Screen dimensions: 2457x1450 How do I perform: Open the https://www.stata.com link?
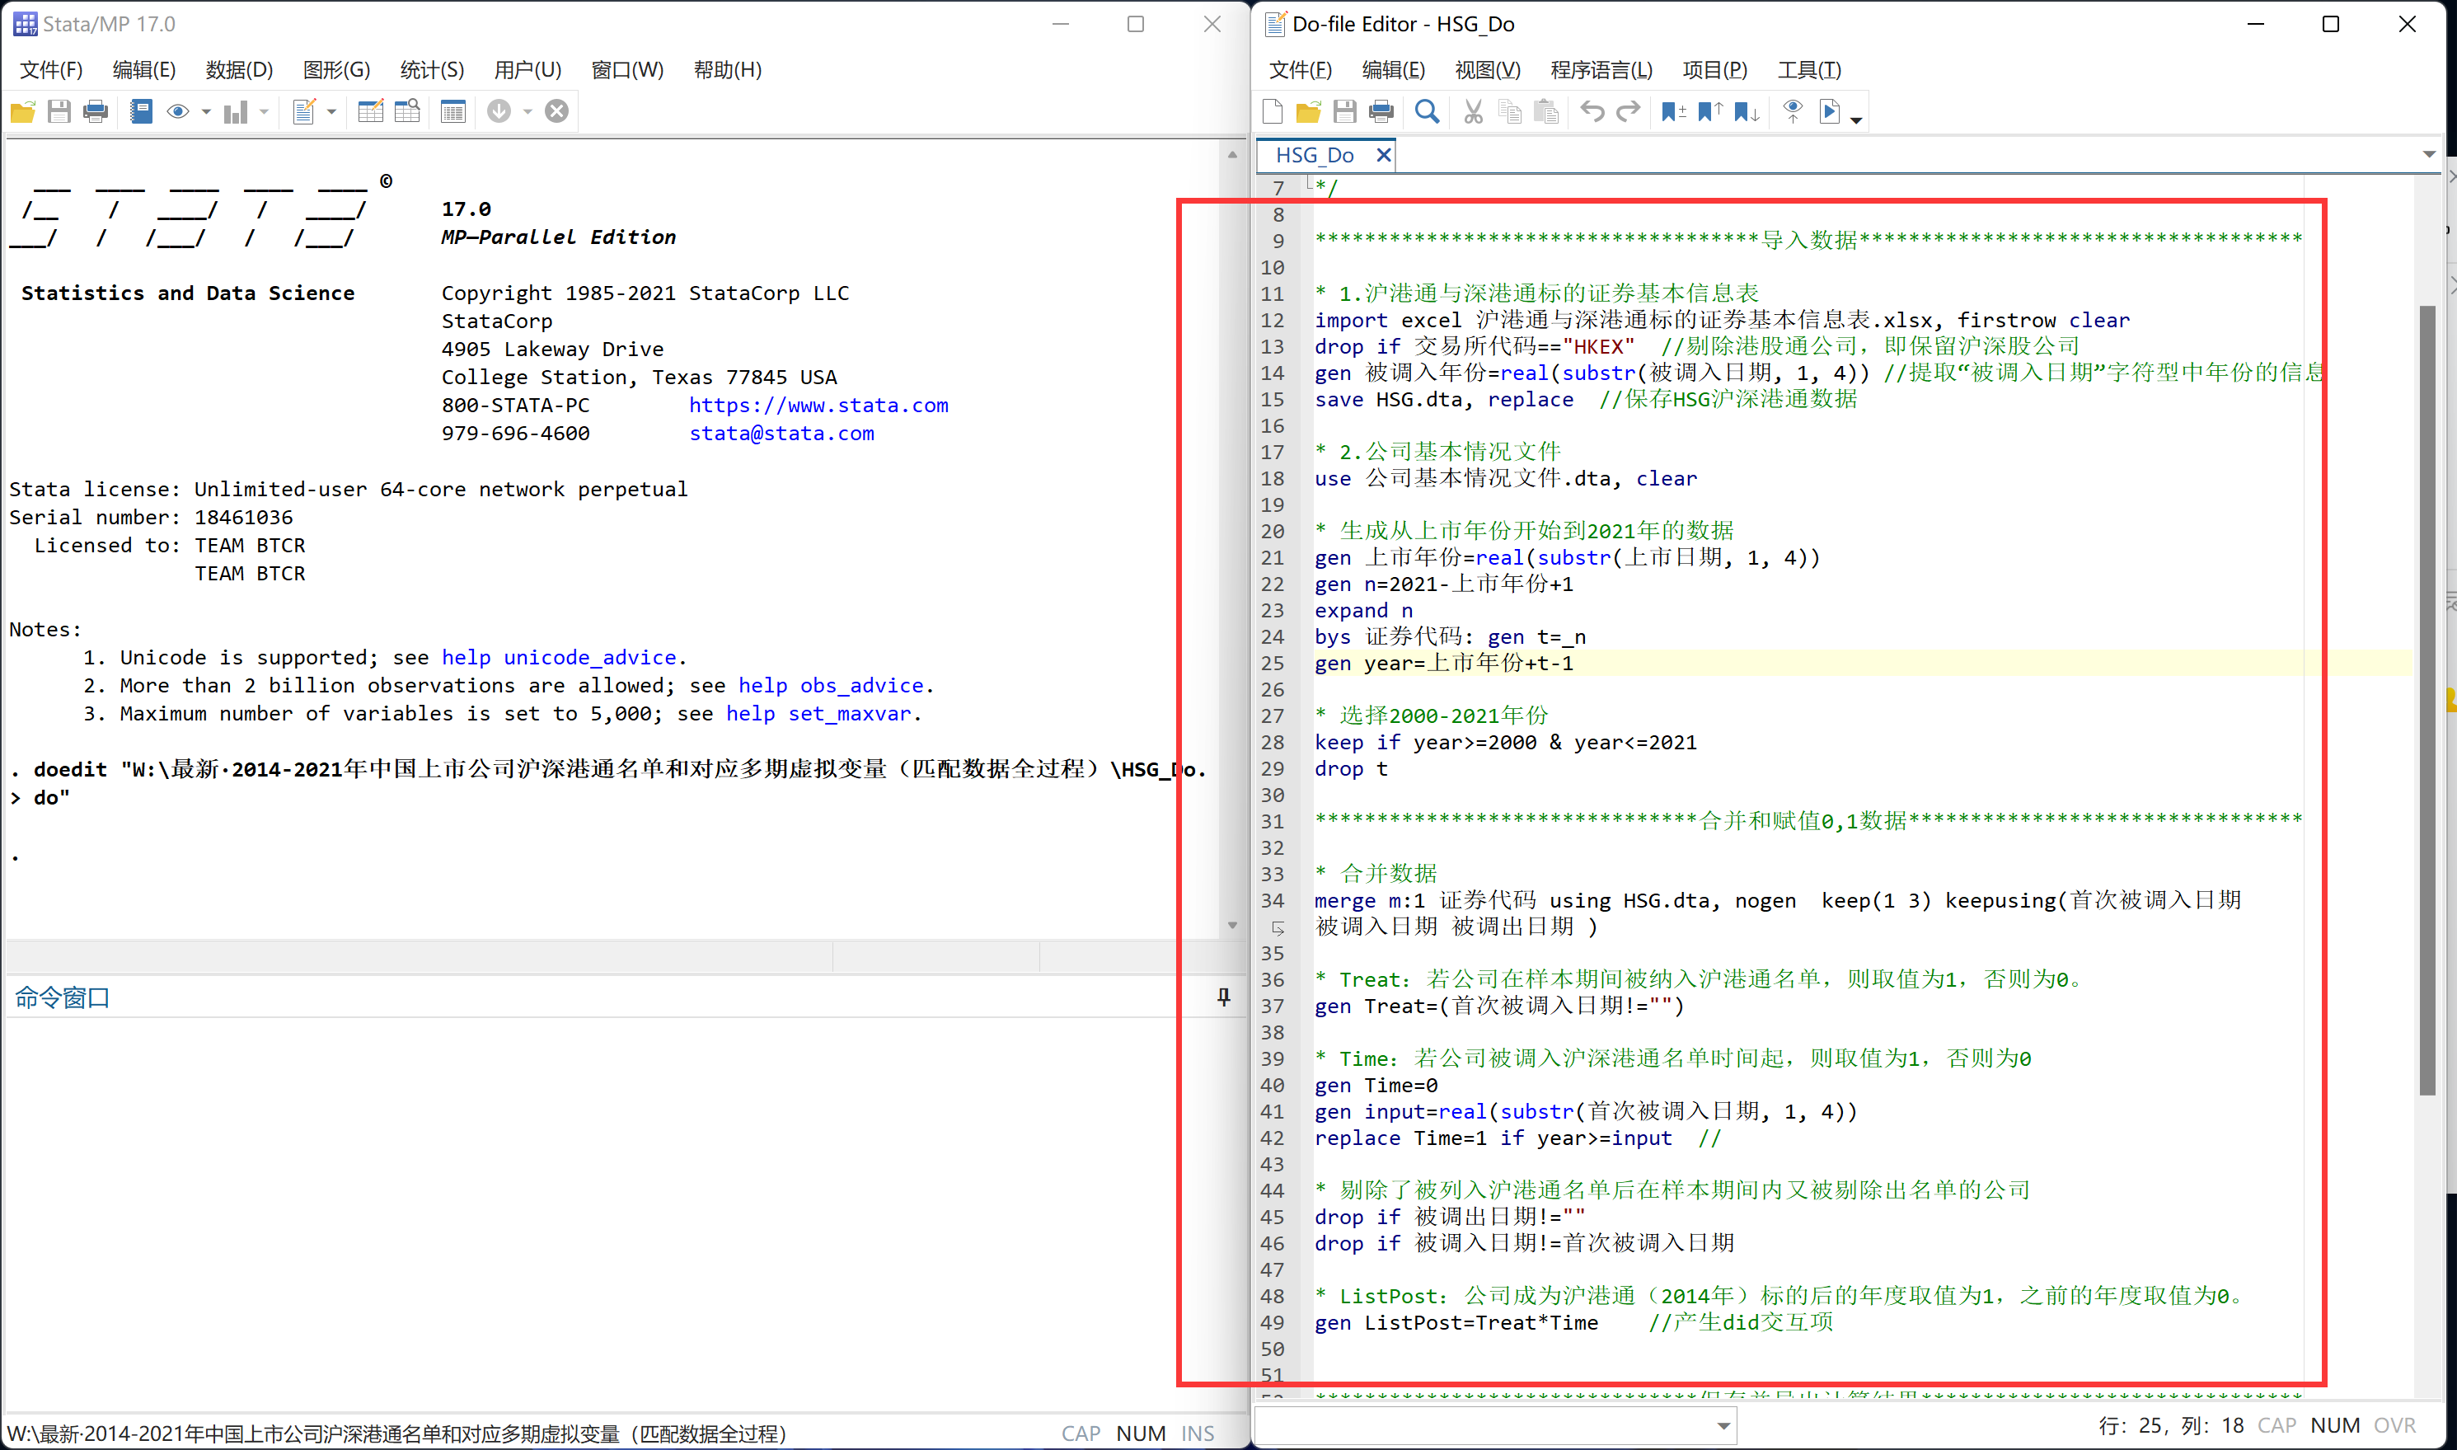tap(818, 406)
